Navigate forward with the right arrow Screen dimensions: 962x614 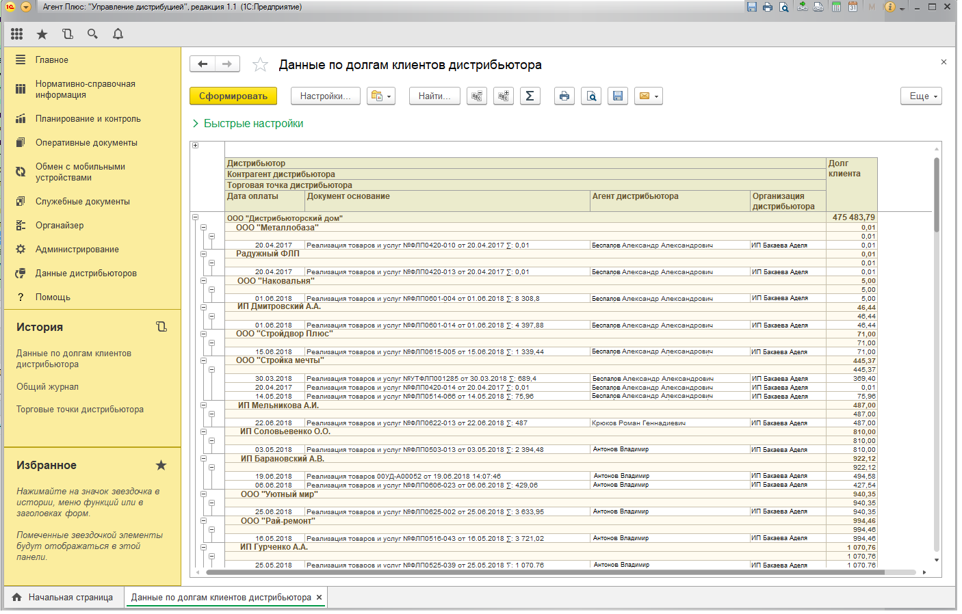pos(227,64)
